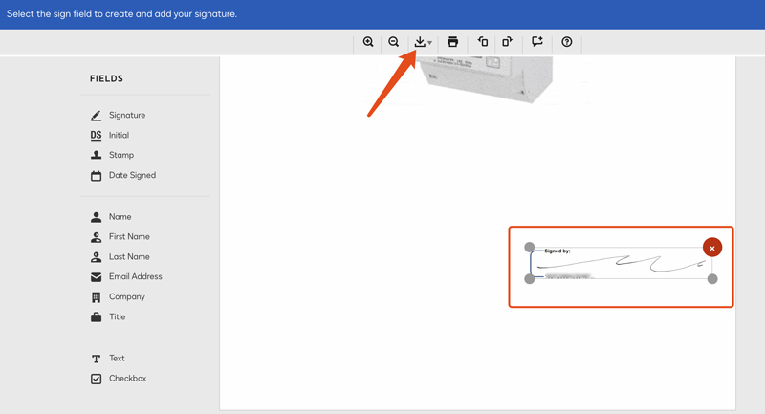Remove the signature with red X button

point(712,248)
